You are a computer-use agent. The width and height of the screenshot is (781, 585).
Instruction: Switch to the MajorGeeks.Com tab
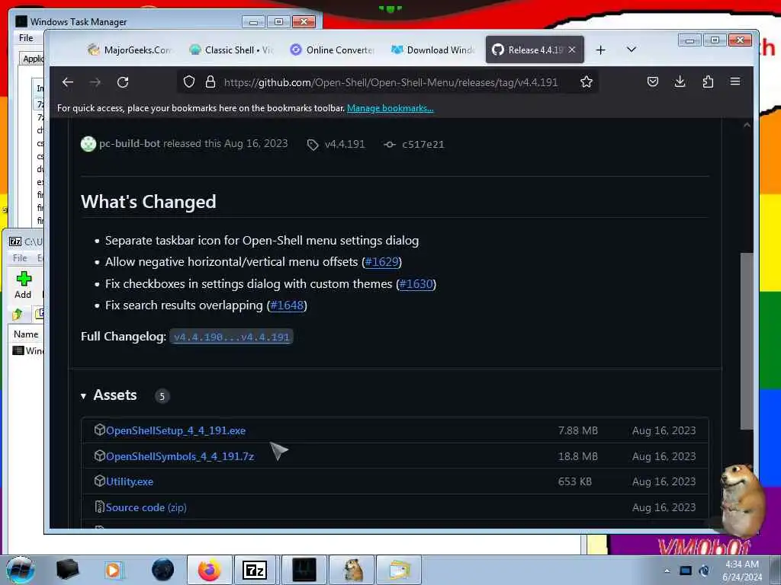coord(128,50)
